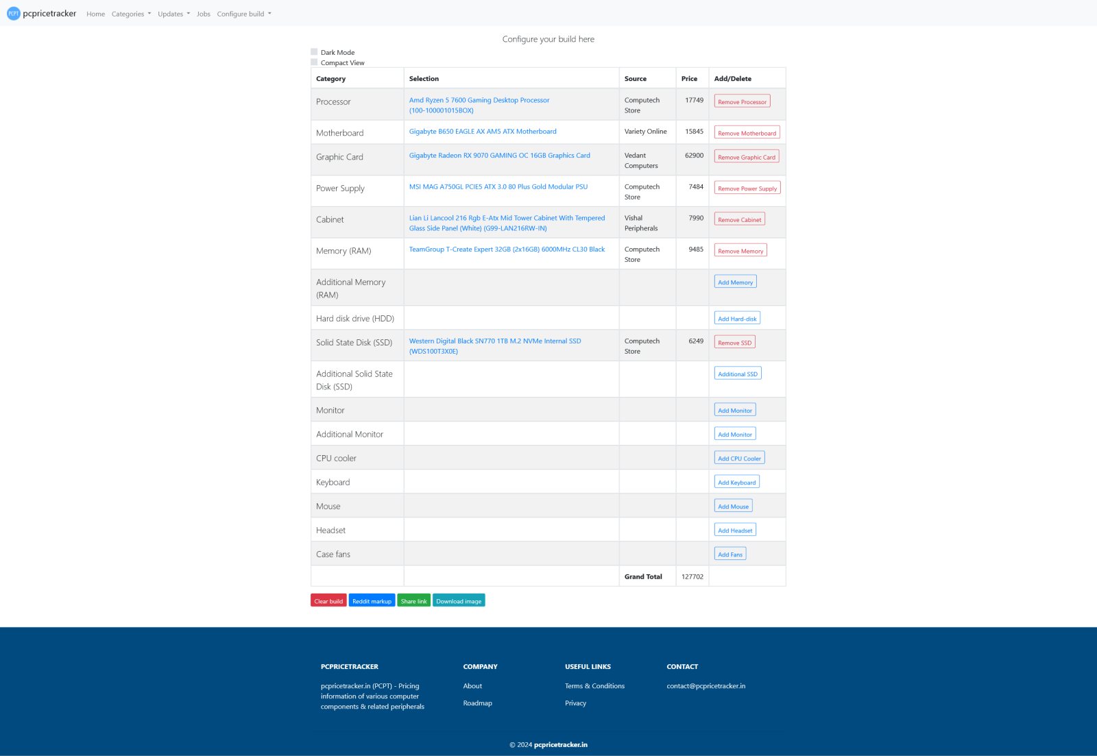Open the About footer link
Image resolution: width=1097 pixels, height=756 pixels.
click(x=472, y=686)
